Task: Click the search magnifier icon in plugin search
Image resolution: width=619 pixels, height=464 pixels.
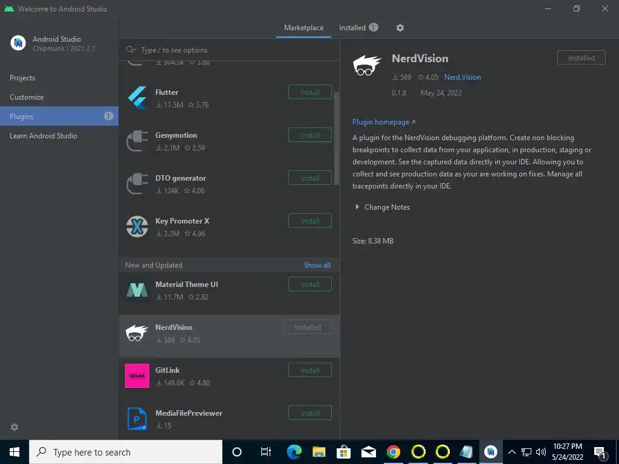Action: click(131, 50)
